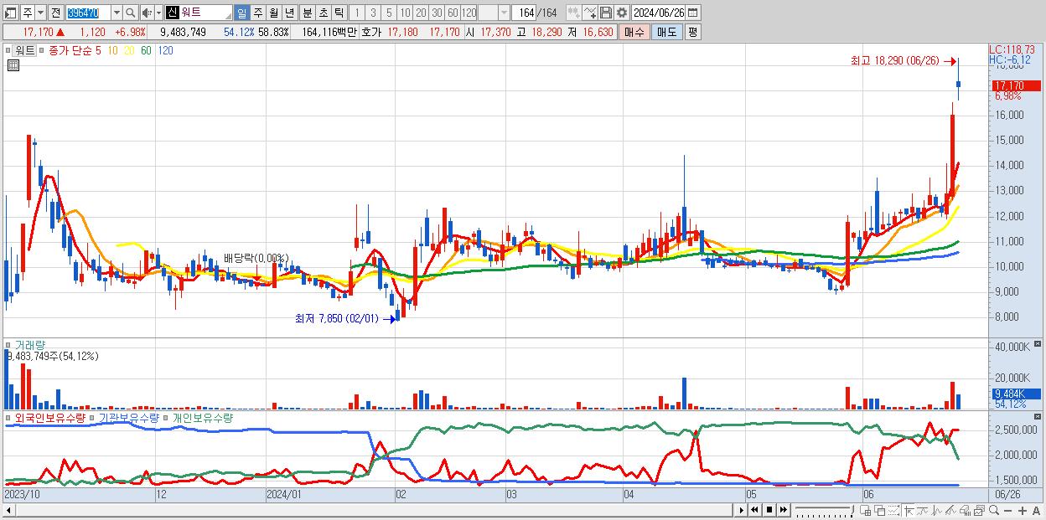Click the date field 2024/06/26
This screenshot has height=520, width=1046.
pos(658,13)
